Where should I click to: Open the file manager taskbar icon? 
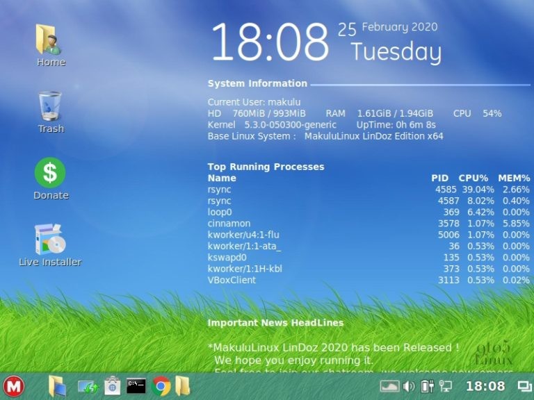click(57, 386)
